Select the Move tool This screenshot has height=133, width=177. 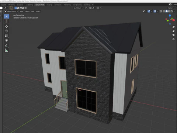click(x=6, y=26)
